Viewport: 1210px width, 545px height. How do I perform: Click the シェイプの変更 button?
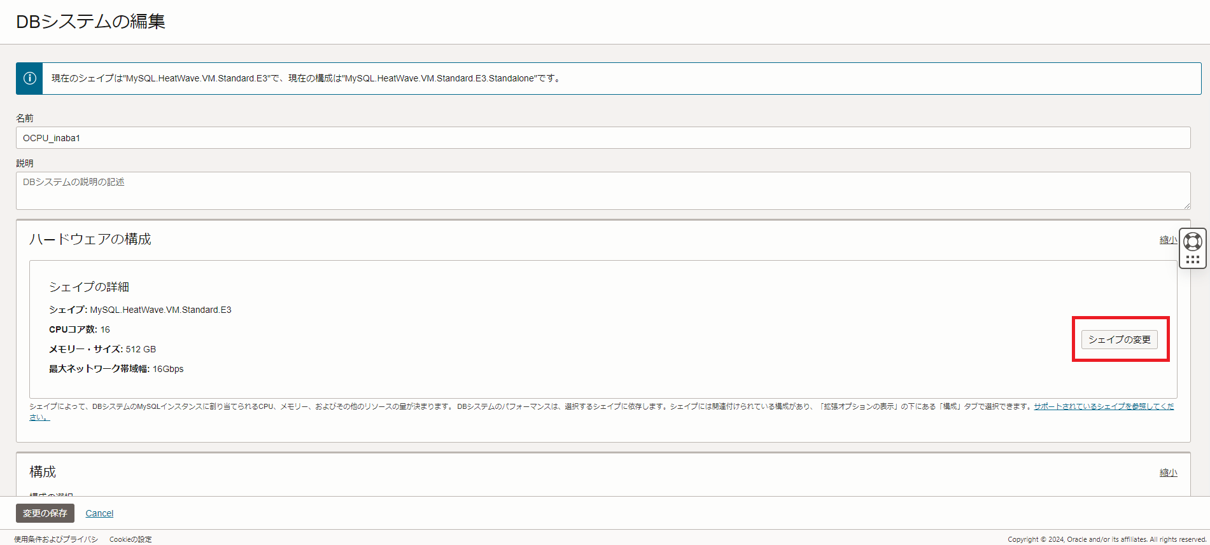(x=1119, y=340)
